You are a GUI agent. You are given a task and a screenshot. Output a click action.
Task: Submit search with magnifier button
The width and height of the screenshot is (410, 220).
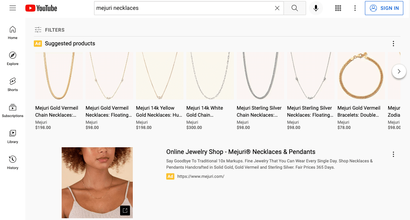pyautogui.click(x=295, y=8)
